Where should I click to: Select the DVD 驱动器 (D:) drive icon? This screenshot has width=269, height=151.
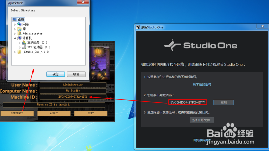[x=24, y=47]
